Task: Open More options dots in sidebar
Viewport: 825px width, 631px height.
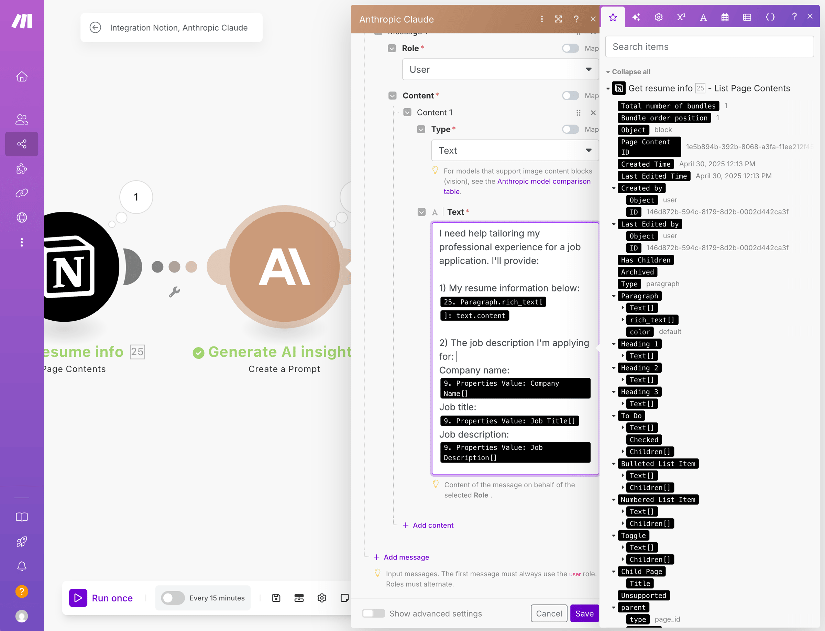Action: [x=22, y=242]
